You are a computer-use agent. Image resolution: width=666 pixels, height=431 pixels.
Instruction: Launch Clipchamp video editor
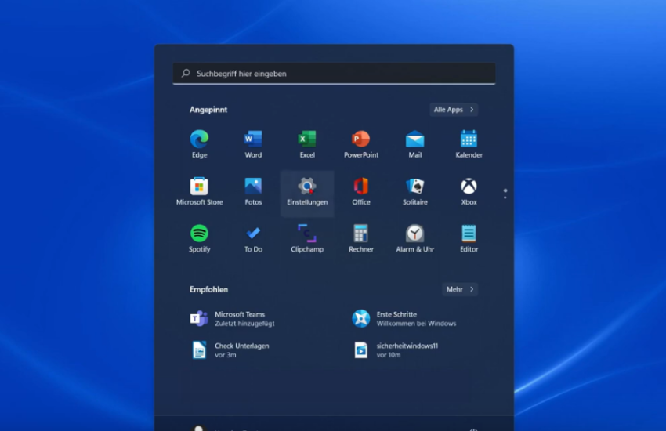point(307,238)
